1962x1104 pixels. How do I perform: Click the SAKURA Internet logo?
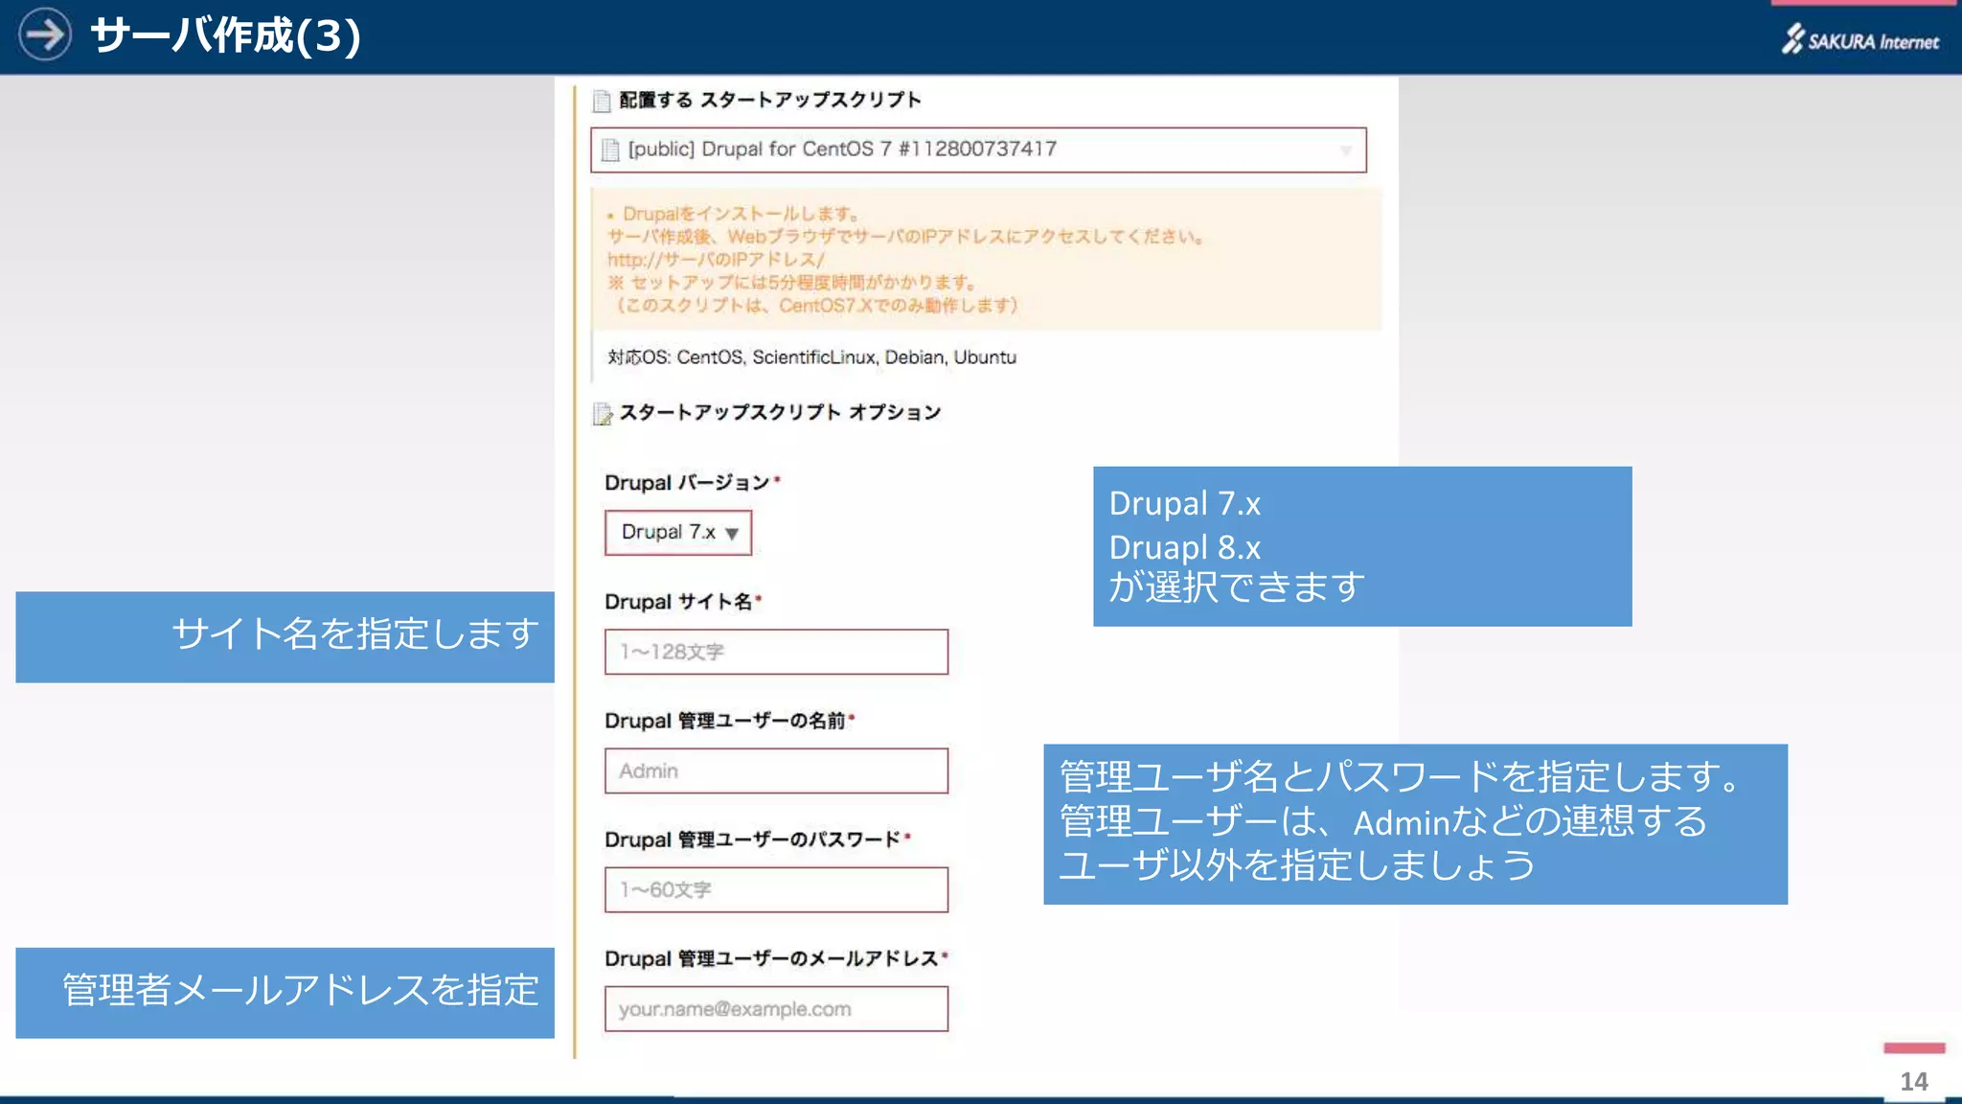1860,39
